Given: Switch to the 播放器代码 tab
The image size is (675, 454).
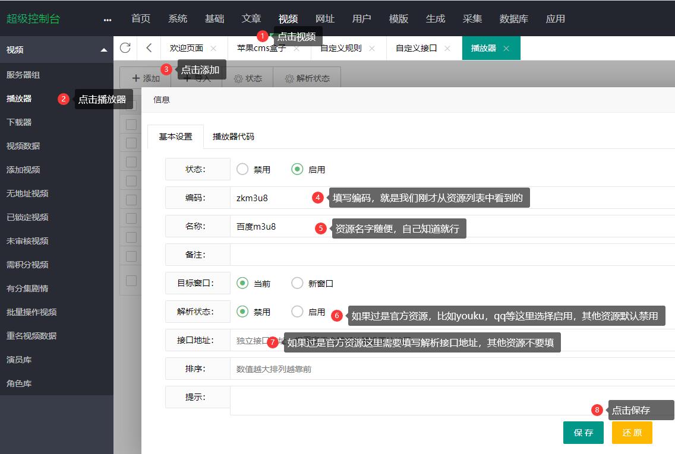Looking at the screenshot, I should point(234,136).
